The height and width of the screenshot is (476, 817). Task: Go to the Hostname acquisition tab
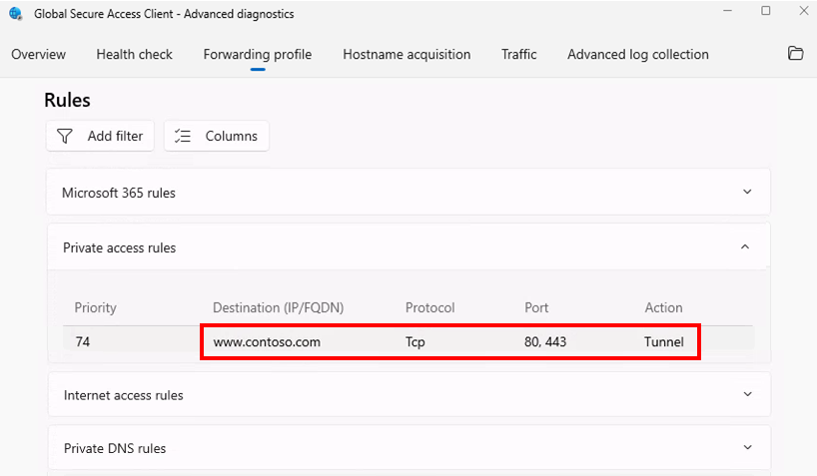[x=407, y=55]
